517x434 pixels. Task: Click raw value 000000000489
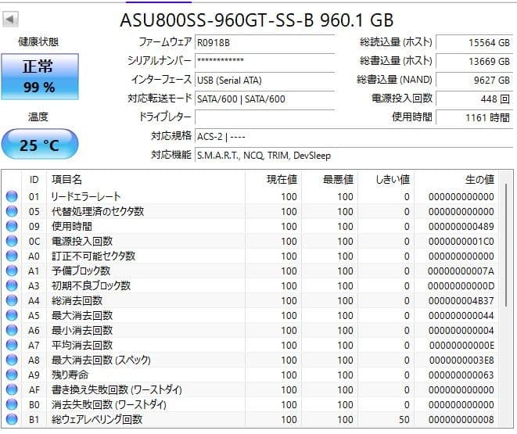(x=461, y=227)
